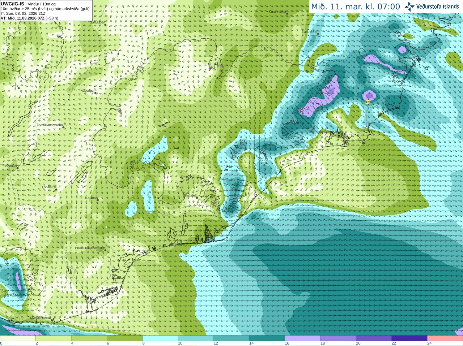Click the legend value '24'
This screenshot has width=463, height=346.
(429, 343)
